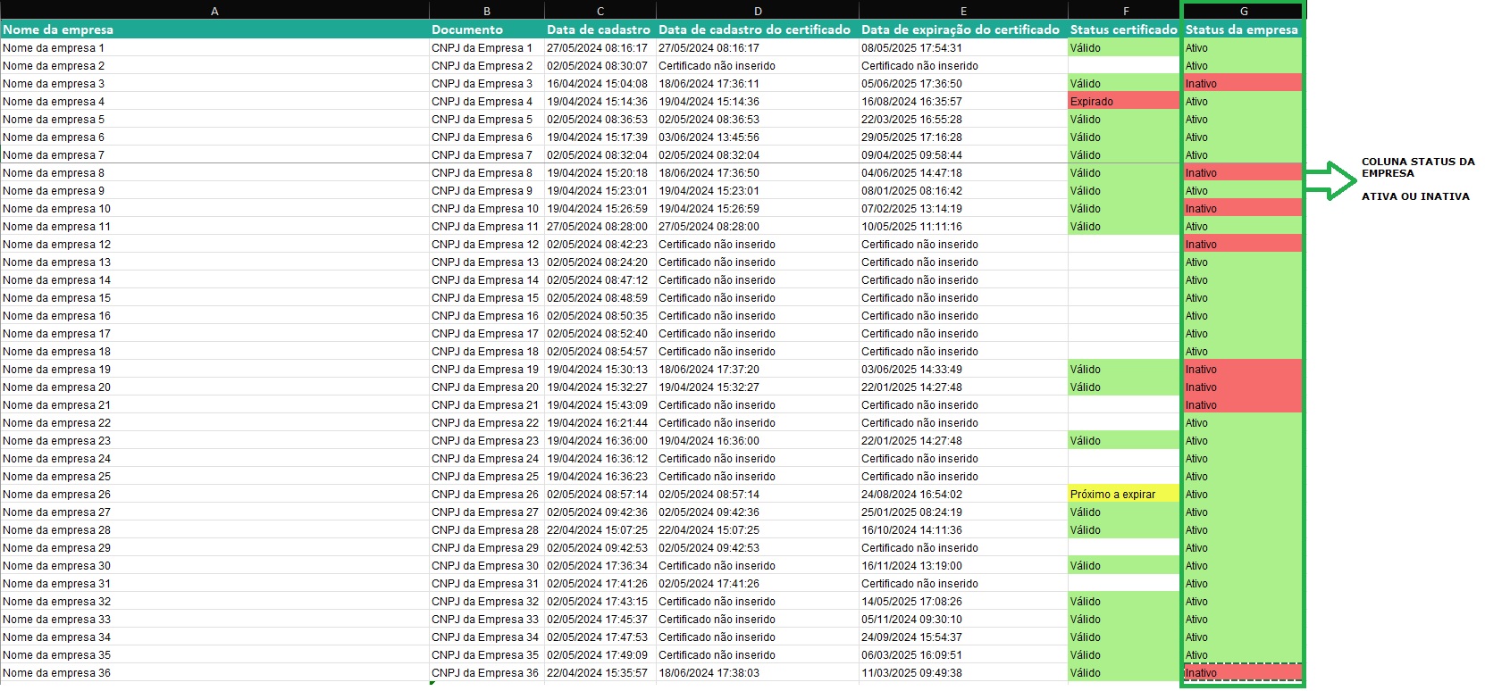Viewport: 1485px width, 691px height.
Task: Click the 'Status certificado' header cell
Action: [1123, 29]
